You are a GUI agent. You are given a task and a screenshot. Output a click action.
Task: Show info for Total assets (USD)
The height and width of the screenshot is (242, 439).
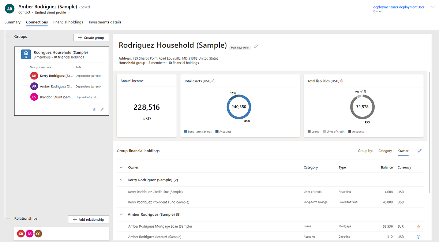(214, 81)
